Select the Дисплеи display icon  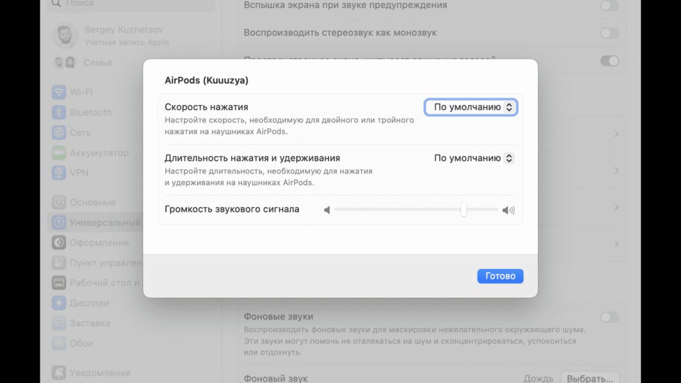click(x=58, y=303)
